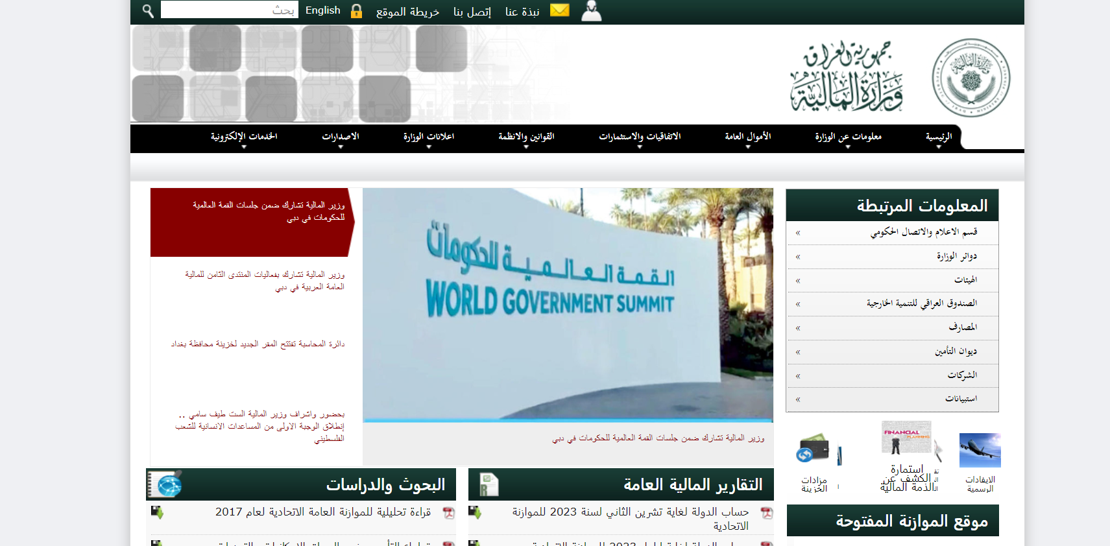Screen dimensions: 1110x546
Task: Click the المعلومات المرتبطة panel header
Action: coord(892,206)
